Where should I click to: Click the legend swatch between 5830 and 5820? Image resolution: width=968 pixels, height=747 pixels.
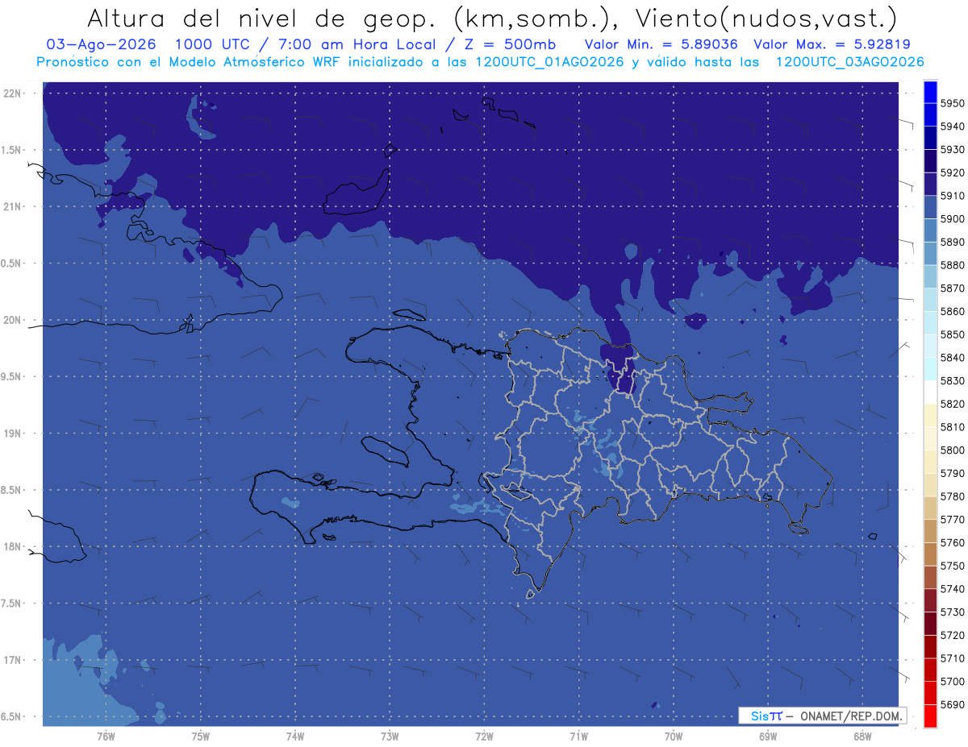tap(930, 392)
